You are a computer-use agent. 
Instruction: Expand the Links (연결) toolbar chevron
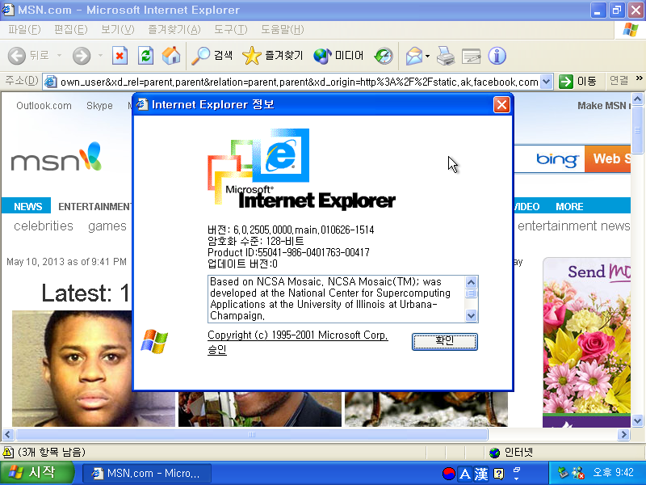[639, 78]
